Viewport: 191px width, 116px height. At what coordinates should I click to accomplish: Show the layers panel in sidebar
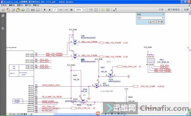tap(3, 29)
